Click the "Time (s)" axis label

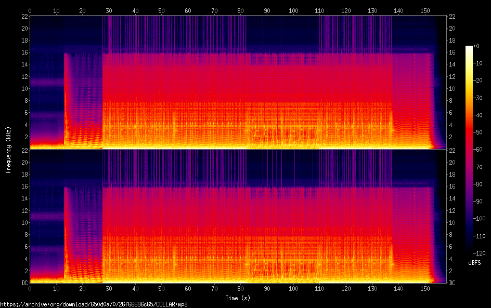pyautogui.click(x=239, y=298)
